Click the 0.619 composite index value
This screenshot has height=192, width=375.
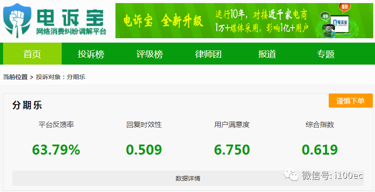click(x=320, y=149)
